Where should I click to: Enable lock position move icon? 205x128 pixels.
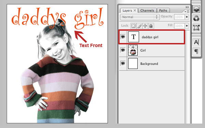[x=145, y=26]
